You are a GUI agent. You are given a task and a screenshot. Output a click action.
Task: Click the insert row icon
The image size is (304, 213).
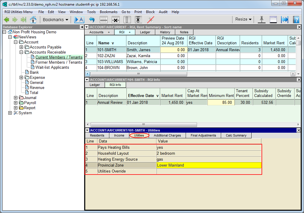pyautogui.click(x=103, y=20)
